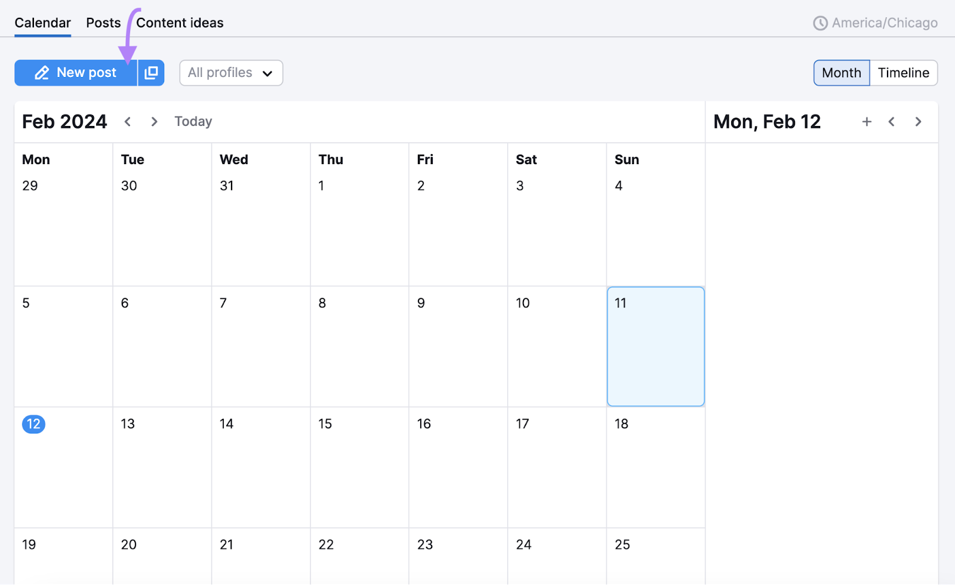The width and height of the screenshot is (955, 585).
Task: Add a post with the plus icon
Action: coord(867,121)
